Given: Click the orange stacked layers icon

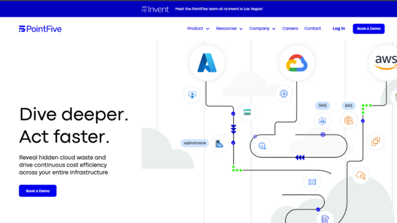Looking at the screenshot, I should [x=375, y=141].
